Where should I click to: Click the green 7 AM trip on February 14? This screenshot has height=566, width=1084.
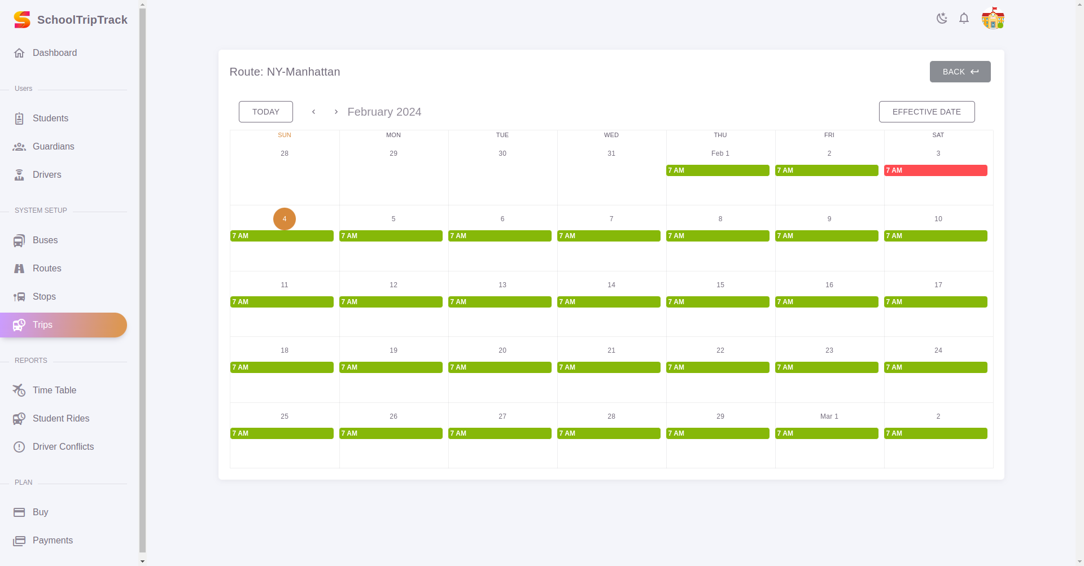[608, 302]
